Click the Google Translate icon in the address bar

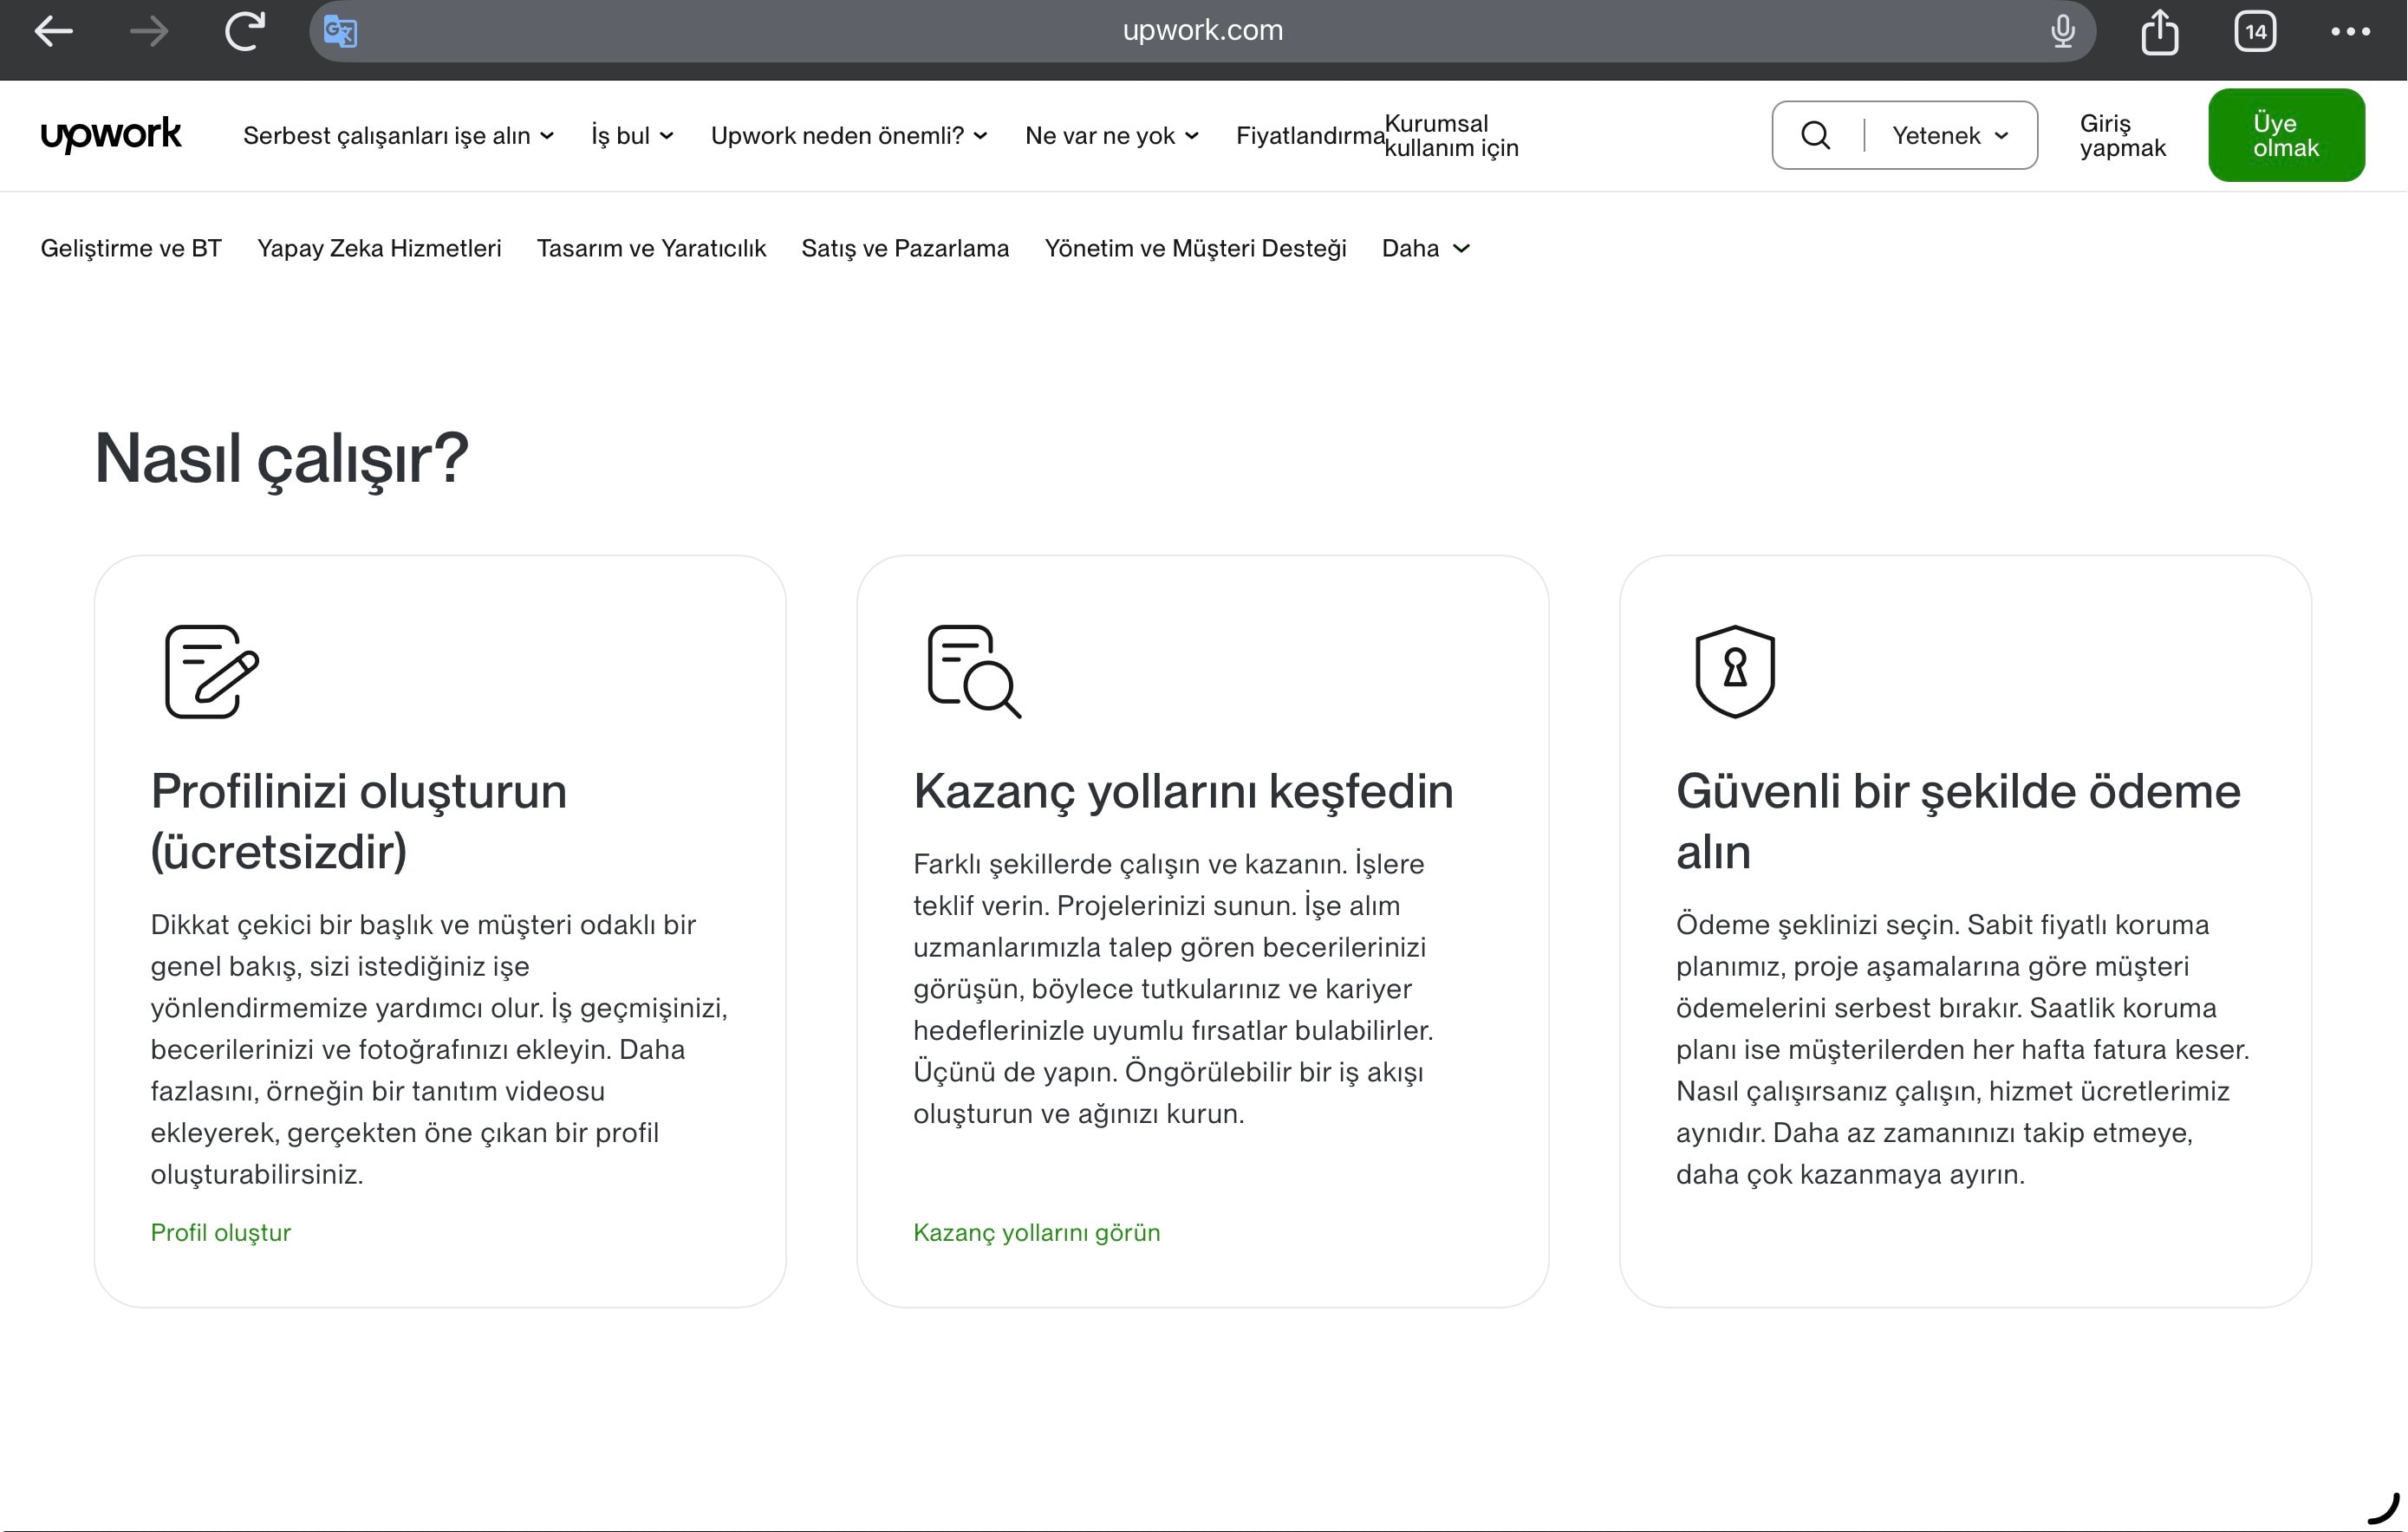pos(339,31)
